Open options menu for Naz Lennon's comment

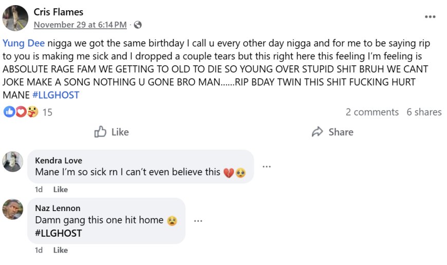[x=198, y=221]
